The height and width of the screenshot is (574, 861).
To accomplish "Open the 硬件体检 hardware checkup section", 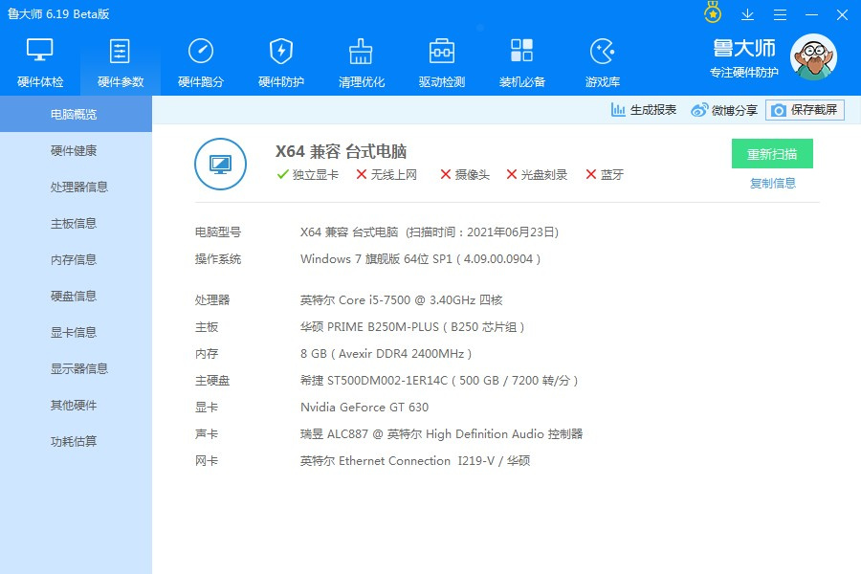I will tap(40, 63).
